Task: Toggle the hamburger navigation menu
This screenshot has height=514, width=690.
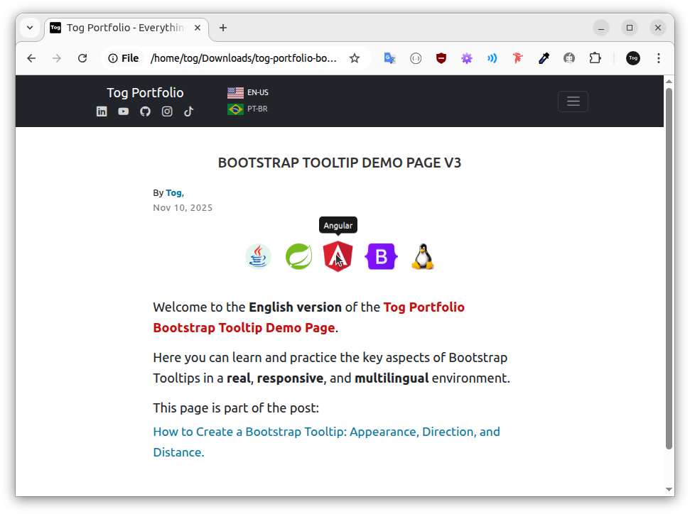Action: click(x=573, y=102)
